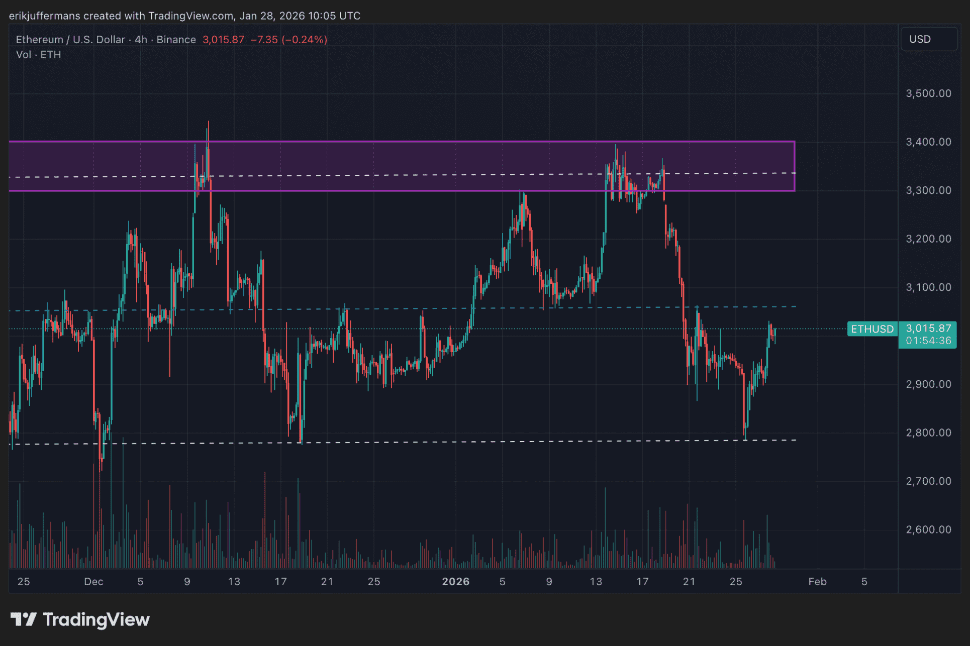
Task: Click the ETHUSD price tag label
Action: point(872,329)
